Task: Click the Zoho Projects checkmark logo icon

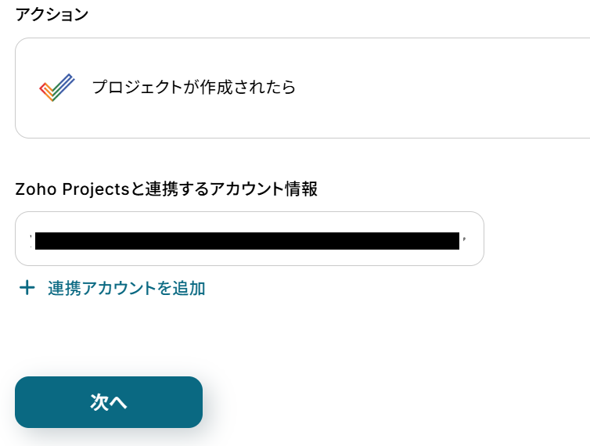Action: tap(56, 87)
